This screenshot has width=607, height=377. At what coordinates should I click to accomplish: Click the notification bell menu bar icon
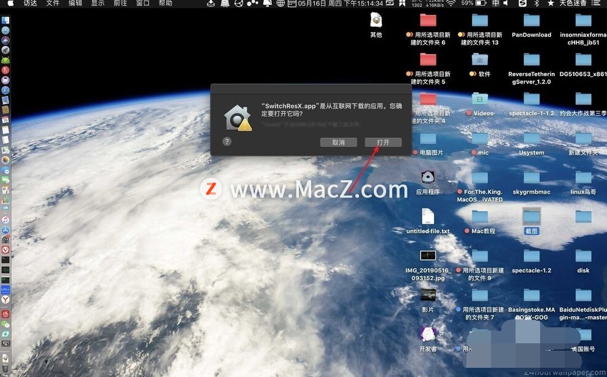point(267,3)
